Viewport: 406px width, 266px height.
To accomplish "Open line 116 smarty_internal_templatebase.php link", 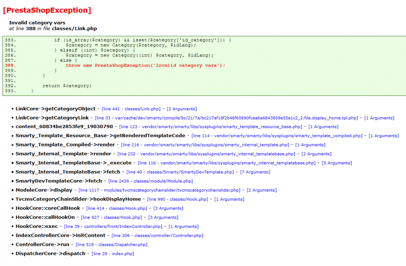I will (227, 163).
